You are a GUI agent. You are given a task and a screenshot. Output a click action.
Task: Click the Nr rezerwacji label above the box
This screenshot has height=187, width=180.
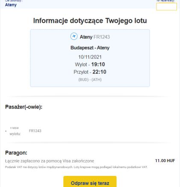tap(166, 1)
